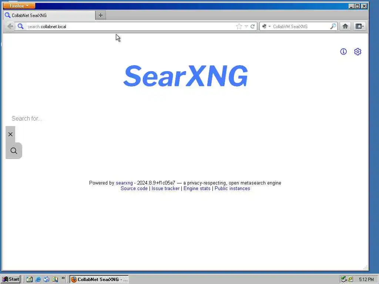379x284 pixels.
Task: Open the Public instances link
Action: (232, 188)
